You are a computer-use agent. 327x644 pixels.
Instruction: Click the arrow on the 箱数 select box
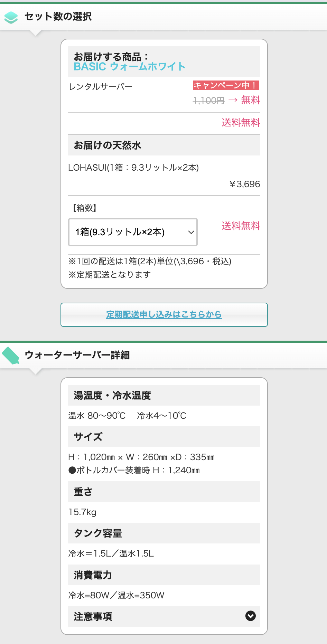tap(191, 232)
